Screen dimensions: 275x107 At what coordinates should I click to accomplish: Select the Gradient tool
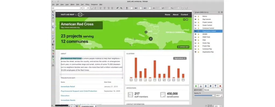(x=53, y=59)
